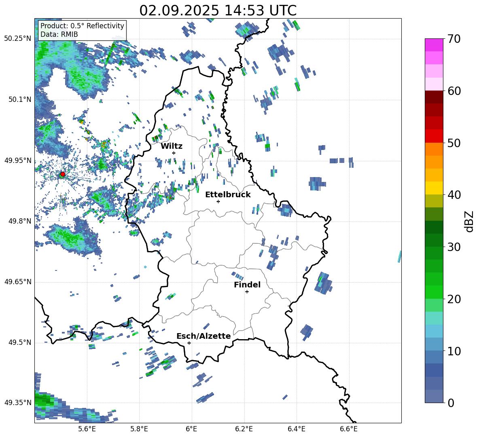Click the Esch/Alzette city label
The image size is (479, 437).
pos(204,336)
